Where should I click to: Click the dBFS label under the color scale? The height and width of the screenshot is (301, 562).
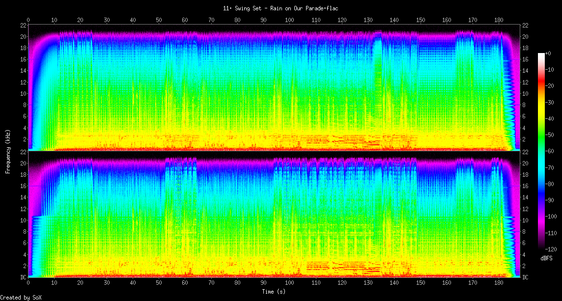click(x=546, y=258)
